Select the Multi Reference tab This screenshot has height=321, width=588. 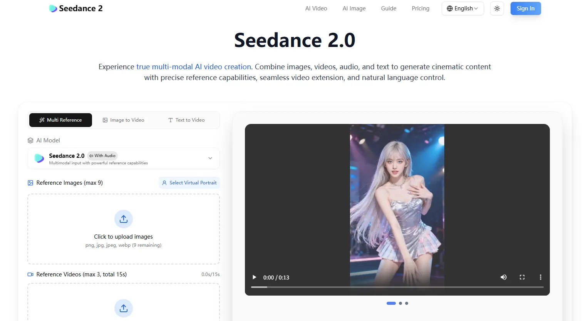(x=60, y=120)
